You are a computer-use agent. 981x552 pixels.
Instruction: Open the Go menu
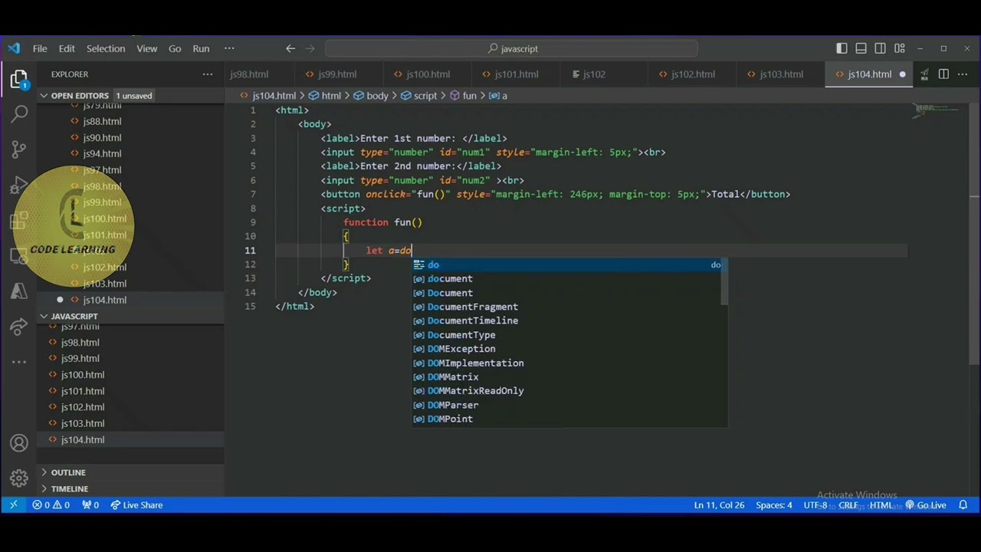coord(175,48)
